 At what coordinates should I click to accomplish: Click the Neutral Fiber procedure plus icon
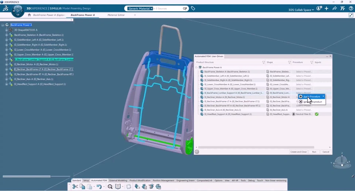click(x=293, y=114)
